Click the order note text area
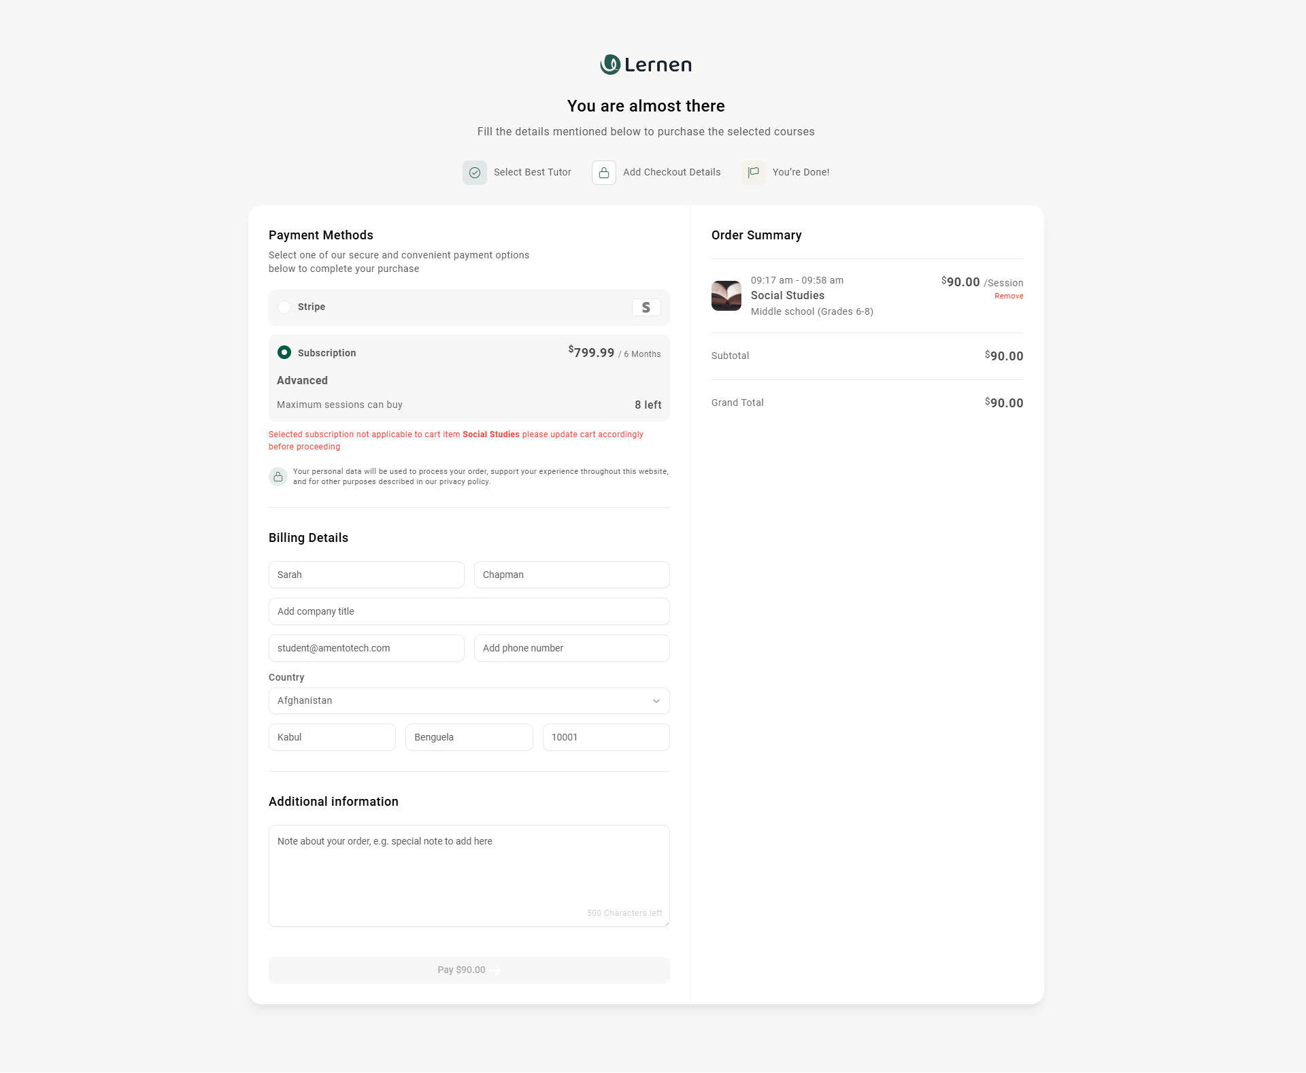 469,875
